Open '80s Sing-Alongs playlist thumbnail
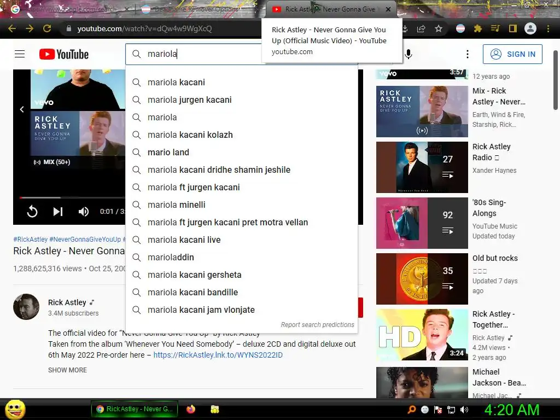Screen dimensions: 560x420 pyautogui.click(x=422, y=223)
